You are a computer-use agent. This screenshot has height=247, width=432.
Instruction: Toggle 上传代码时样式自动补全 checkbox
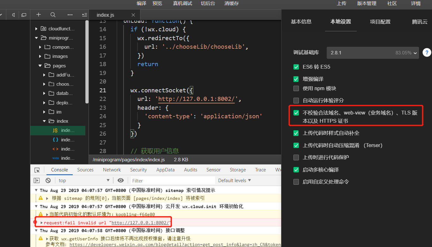pyautogui.click(x=296, y=133)
